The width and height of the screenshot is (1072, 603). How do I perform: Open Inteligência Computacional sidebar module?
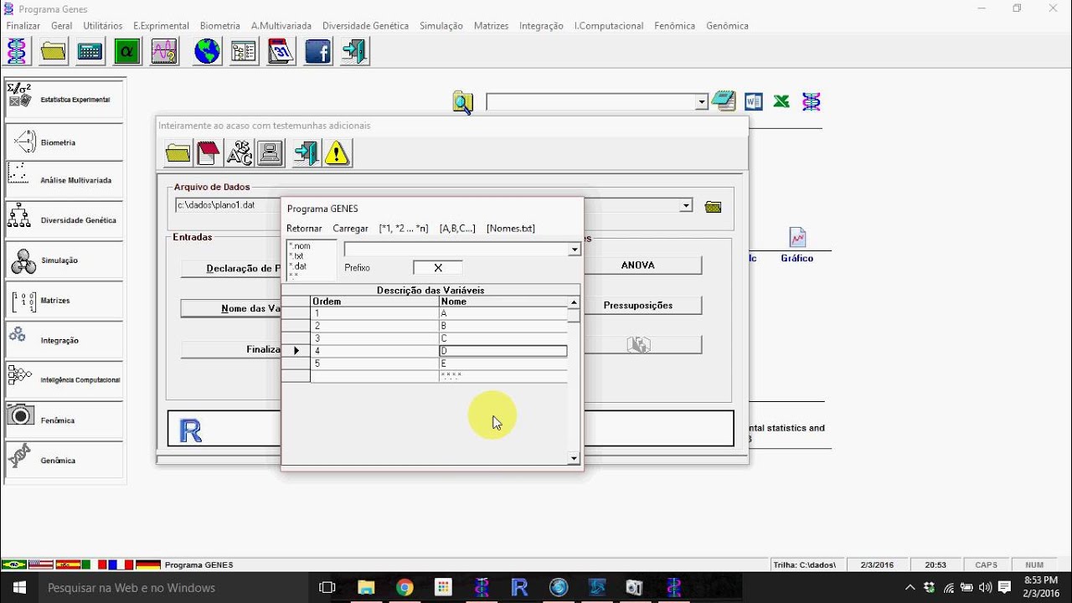64,380
